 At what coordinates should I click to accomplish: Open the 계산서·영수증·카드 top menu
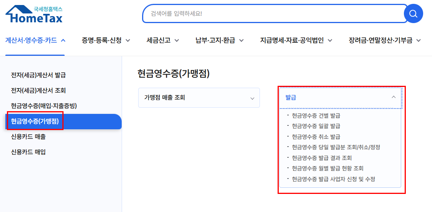tap(35, 40)
